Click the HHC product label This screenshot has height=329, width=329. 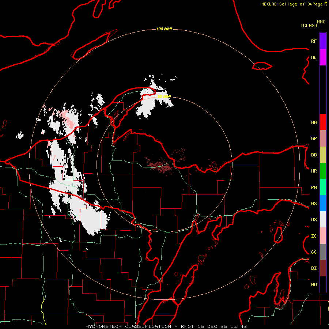[x=321, y=22]
